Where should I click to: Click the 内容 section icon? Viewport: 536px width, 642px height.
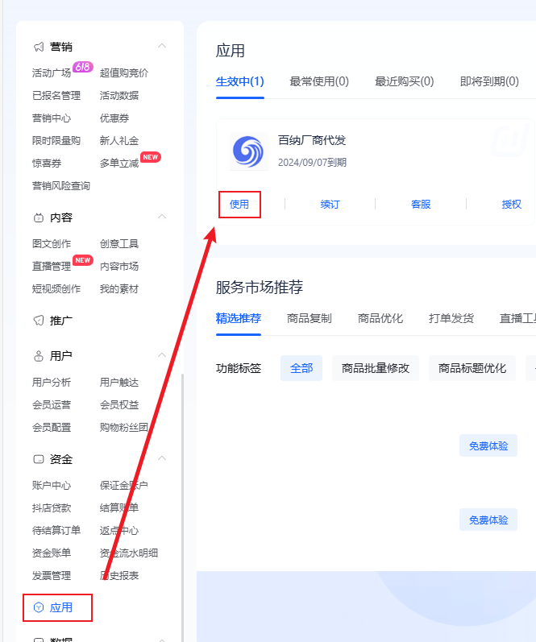point(39,217)
